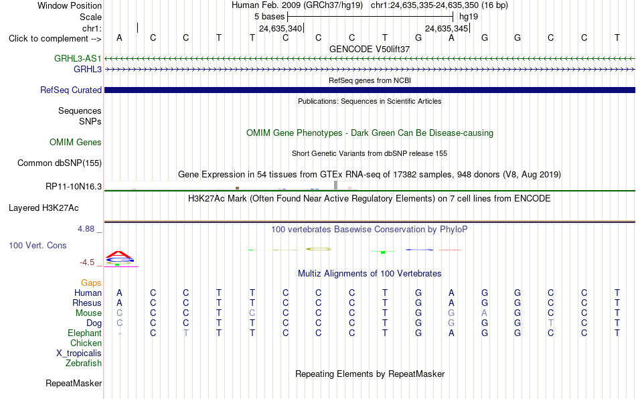
Task: Click the chr1: ruler label
Action: click(92, 28)
